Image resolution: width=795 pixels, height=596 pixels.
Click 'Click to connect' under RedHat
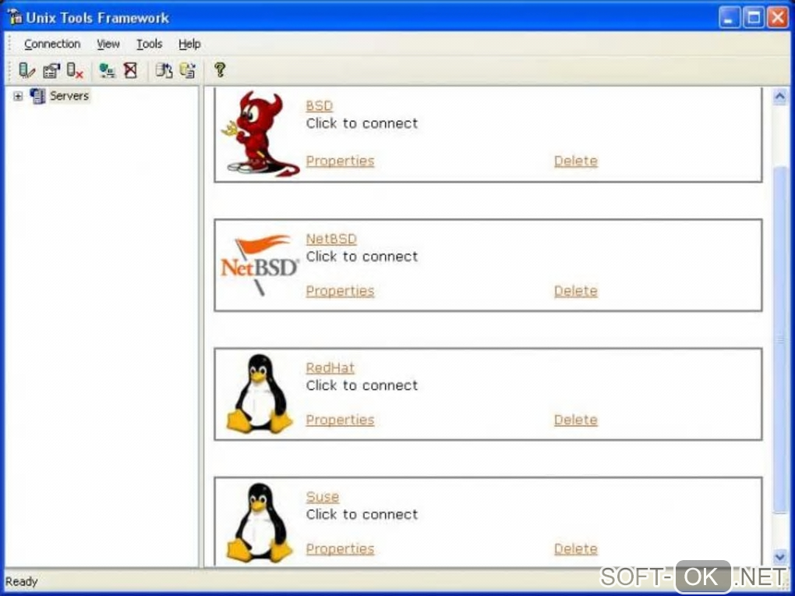click(x=362, y=385)
